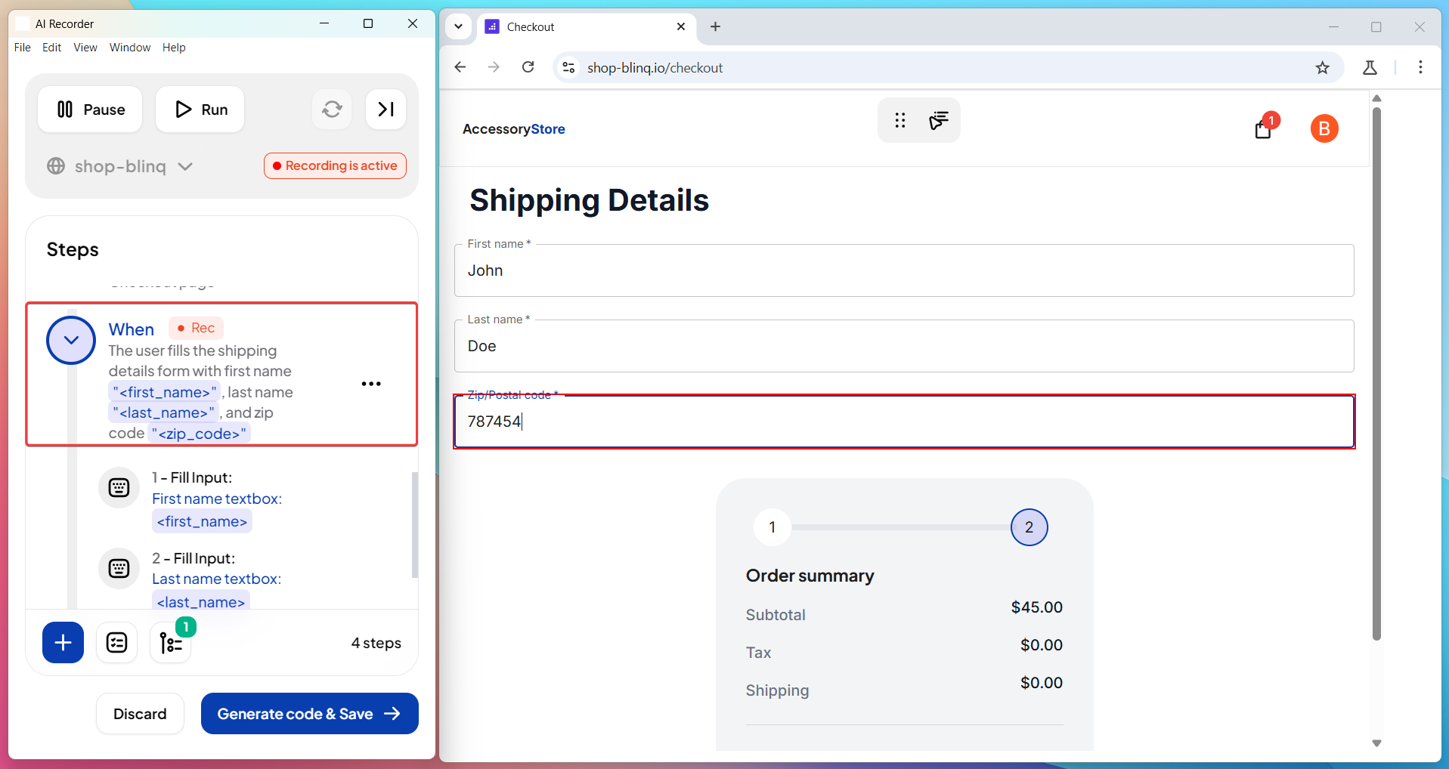Run the recorded steps
1449x769 pixels.
pyautogui.click(x=200, y=110)
